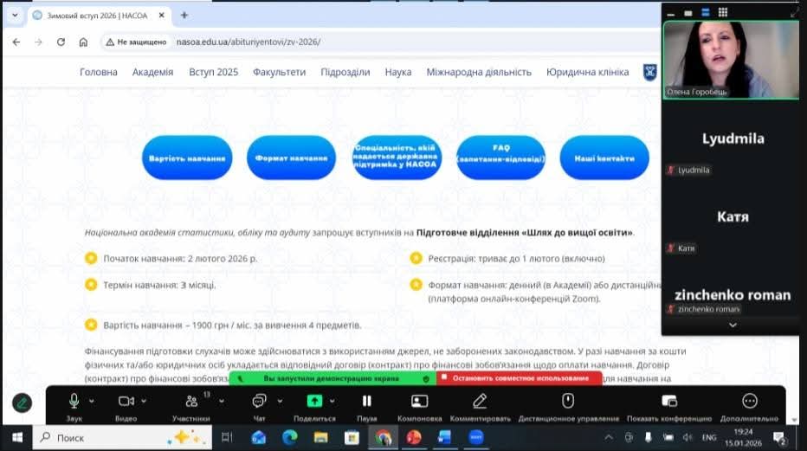Viewport: 807px width, 451px height.
Task: Pause the screen share
Action: 366,401
